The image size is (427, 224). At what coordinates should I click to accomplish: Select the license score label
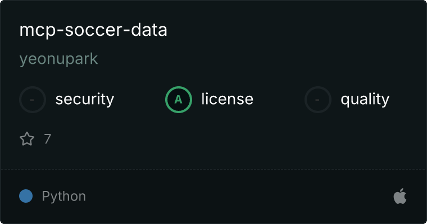[228, 99]
